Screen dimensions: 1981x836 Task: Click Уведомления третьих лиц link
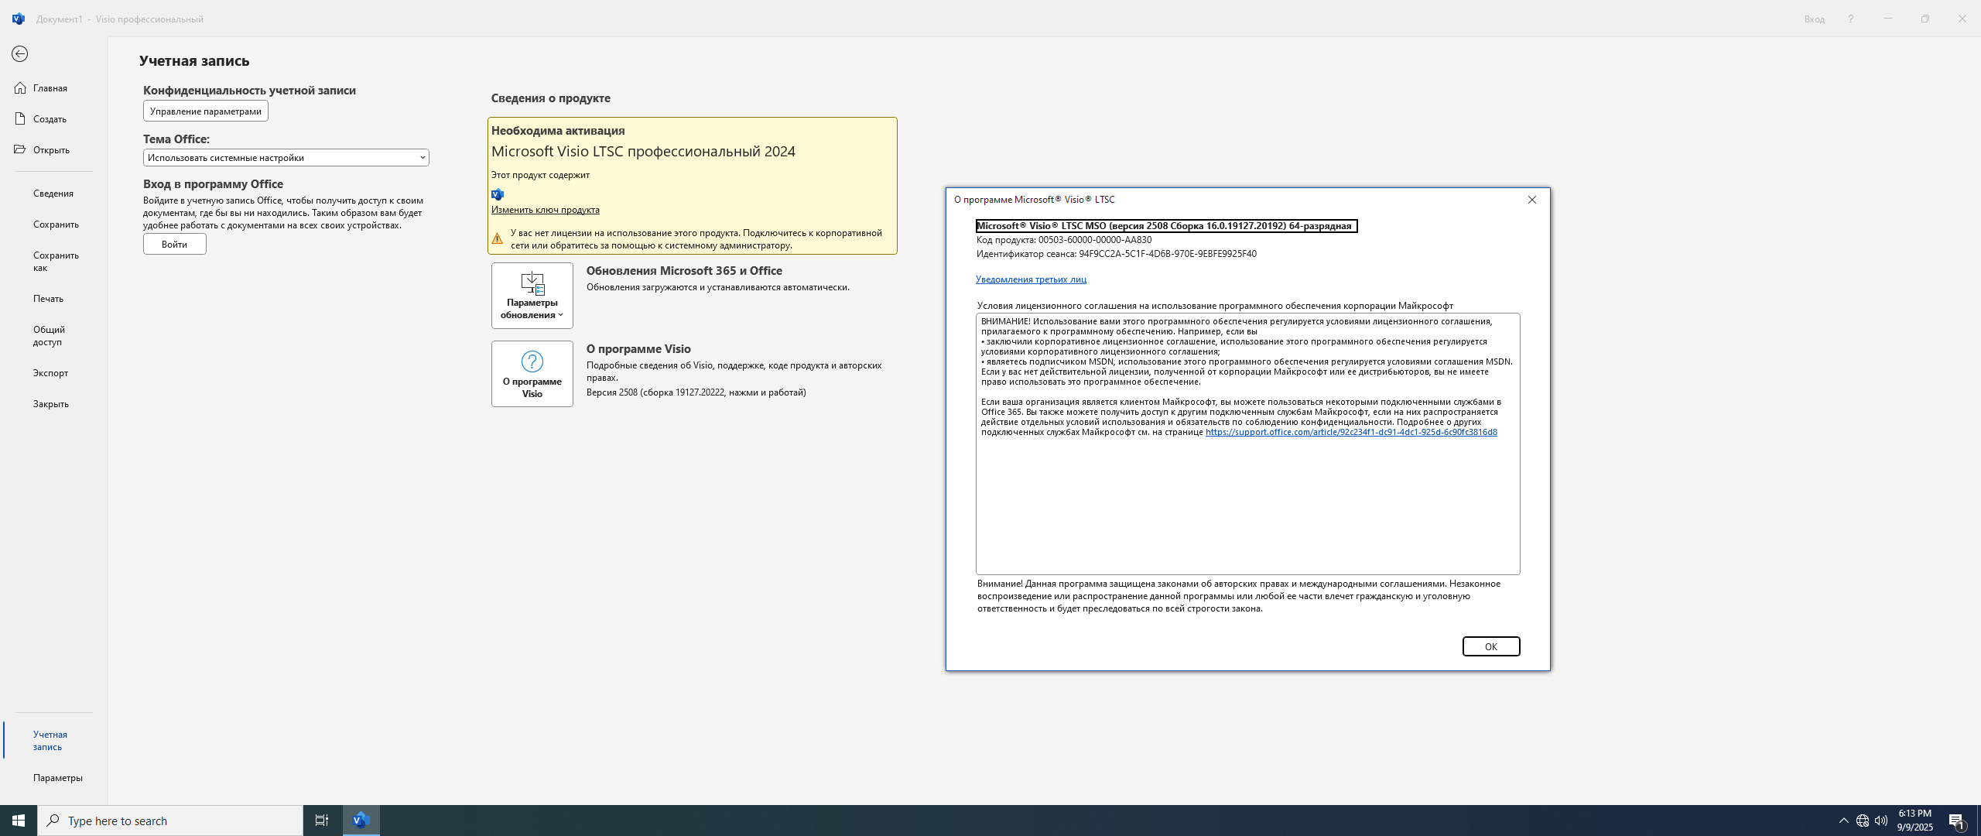coord(1031,279)
